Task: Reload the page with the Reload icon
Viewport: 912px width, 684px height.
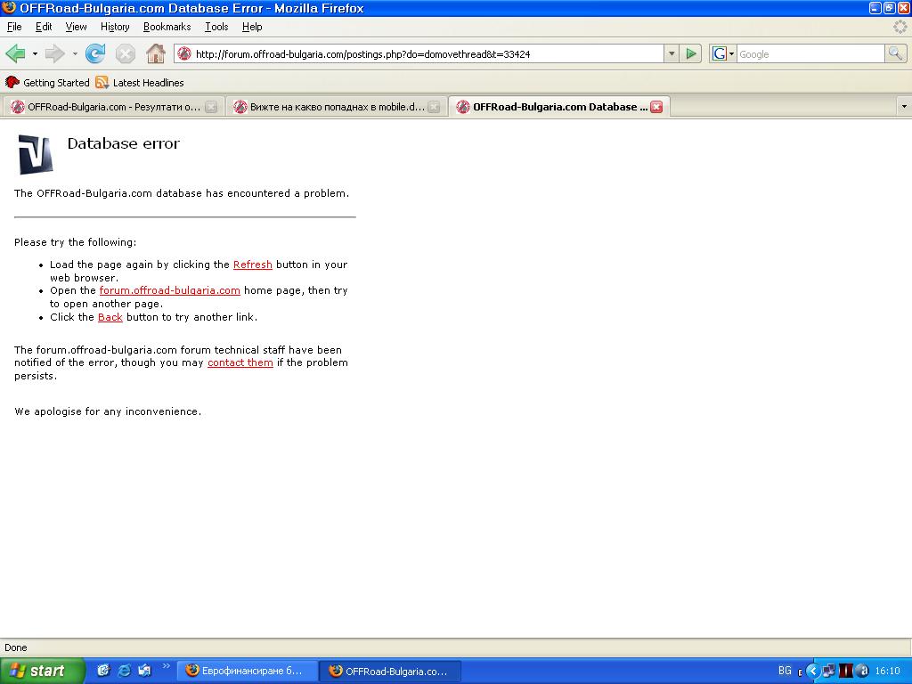Action: pos(94,54)
